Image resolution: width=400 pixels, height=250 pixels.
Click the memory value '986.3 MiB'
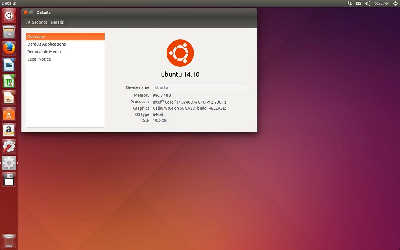coord(162,95)
